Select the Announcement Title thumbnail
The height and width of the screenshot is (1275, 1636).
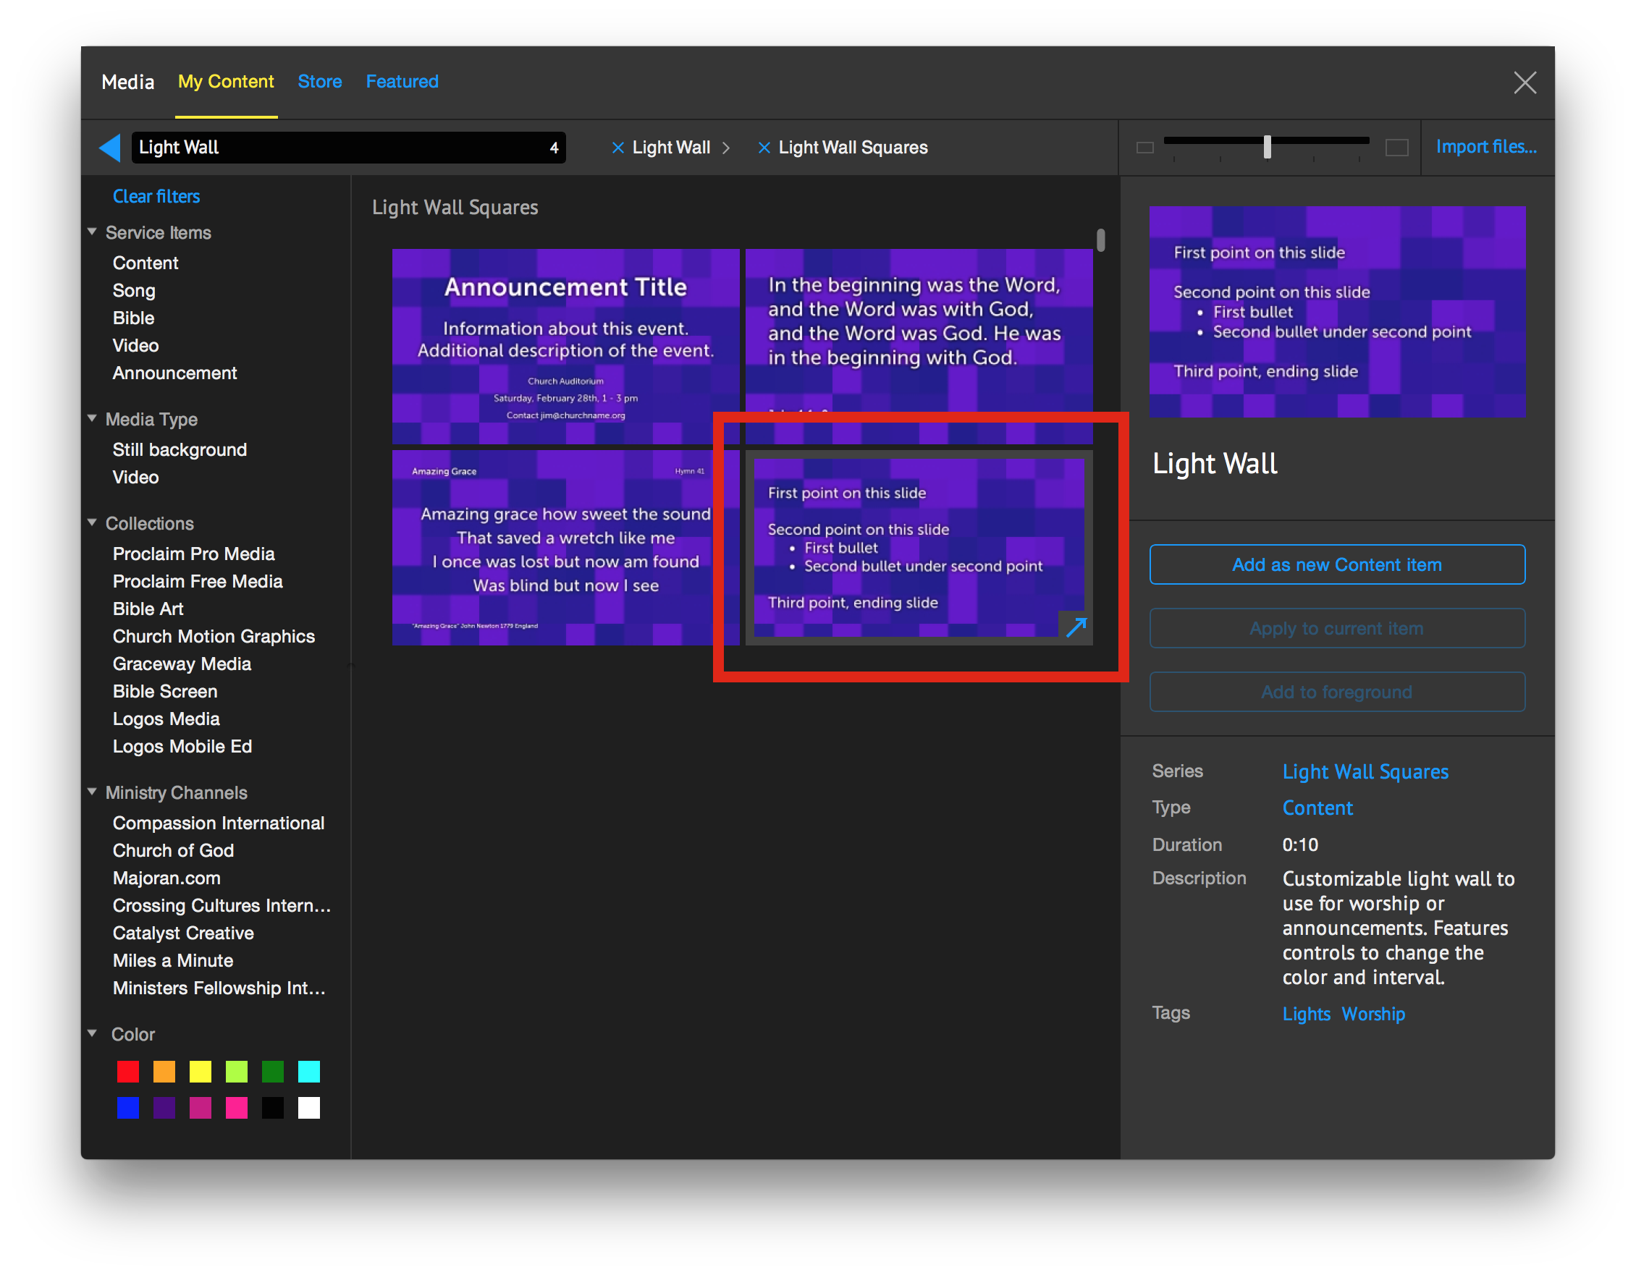[x=565, y=346]
